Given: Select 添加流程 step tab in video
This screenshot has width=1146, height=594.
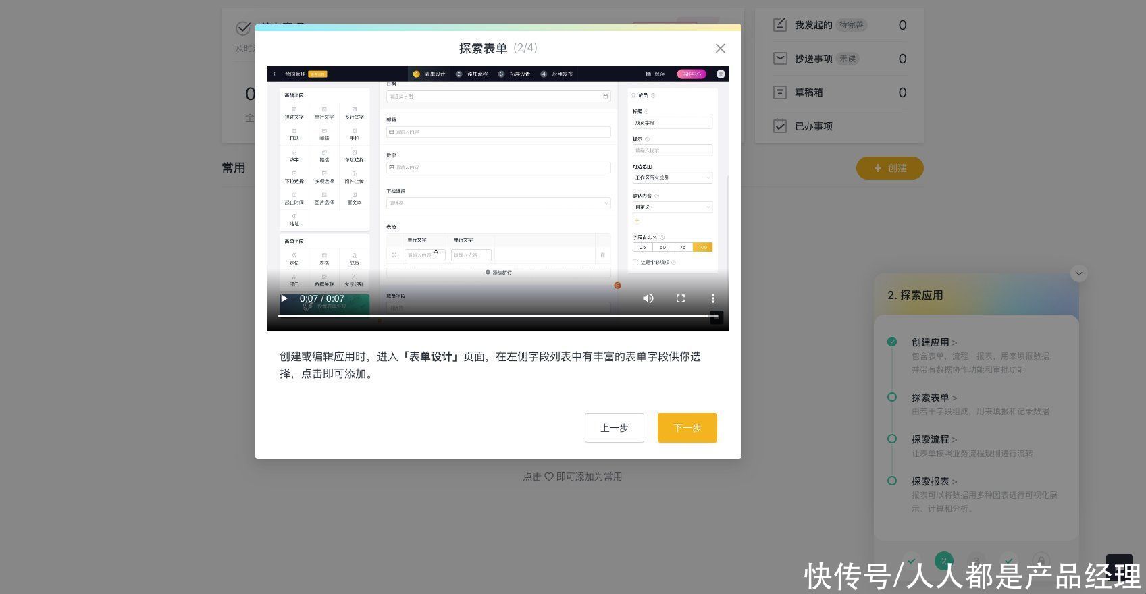Looking at the screenshot, I should 472,74.
